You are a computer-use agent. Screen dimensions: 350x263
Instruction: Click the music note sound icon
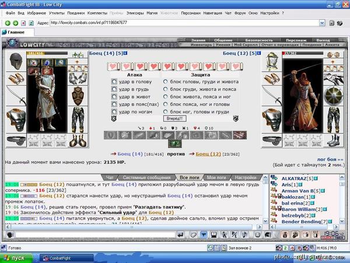coord(245,235)
